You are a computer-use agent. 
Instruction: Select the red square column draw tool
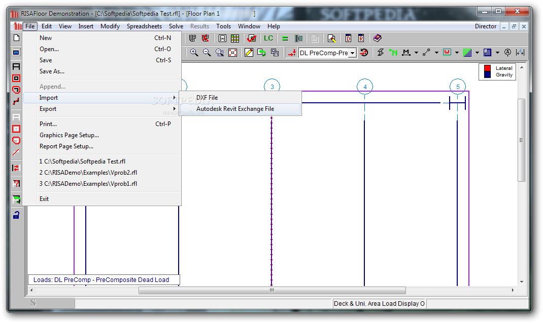point(16,78)
